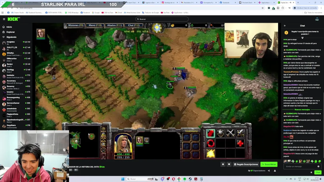
Task: Open ElMacarius channel in sidebar
Action: (16, 59)
